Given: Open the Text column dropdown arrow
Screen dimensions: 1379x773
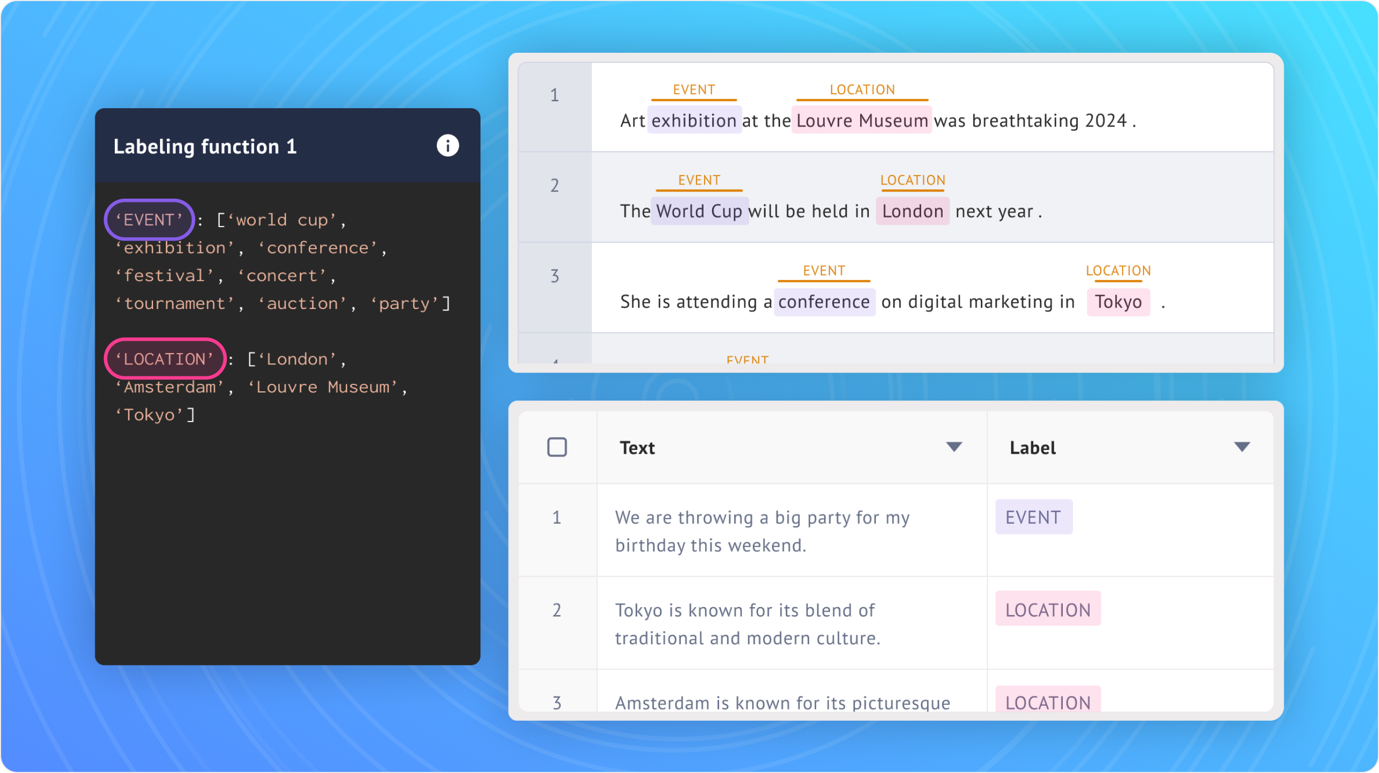Looking at the screenshot, I should (x=953, y=447).
